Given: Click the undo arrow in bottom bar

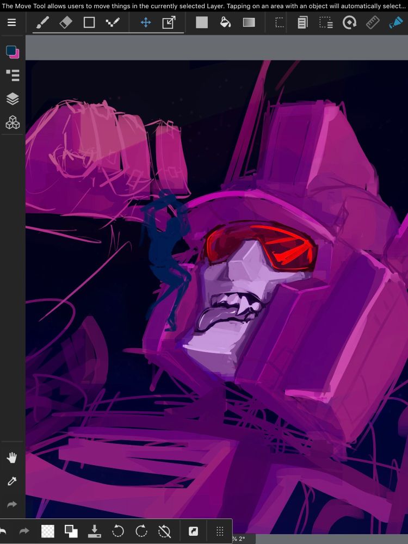Looking at the screenshot, I should click(3, 531).
